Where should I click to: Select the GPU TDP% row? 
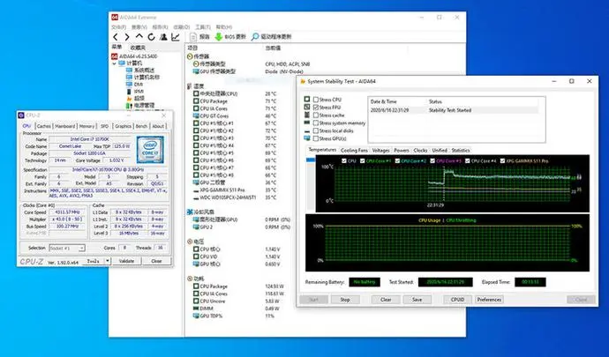pos(233,316)
